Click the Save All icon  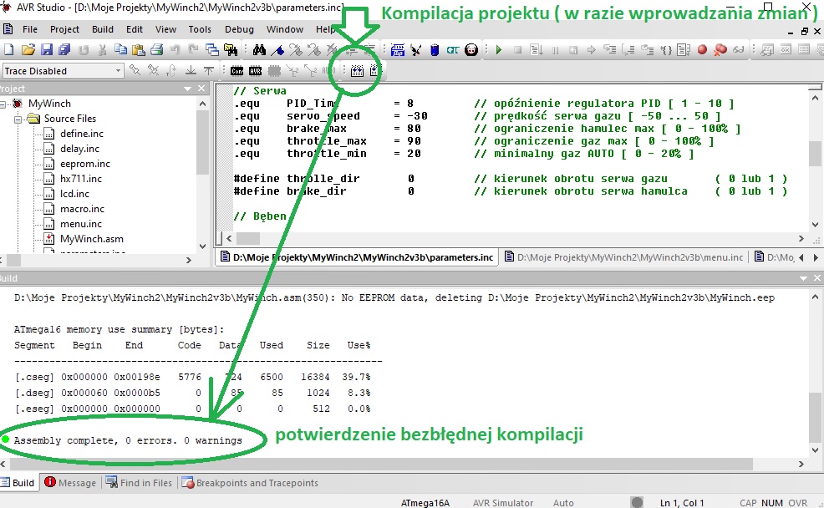tap(64, 48)
